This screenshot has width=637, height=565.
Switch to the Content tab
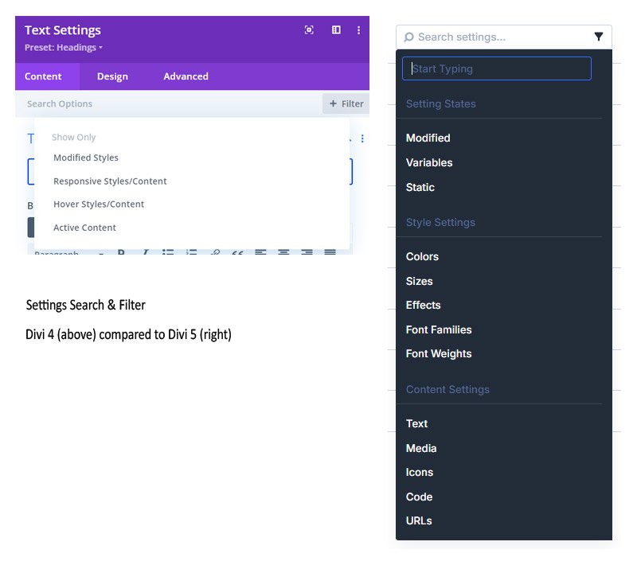click(47, 76)
